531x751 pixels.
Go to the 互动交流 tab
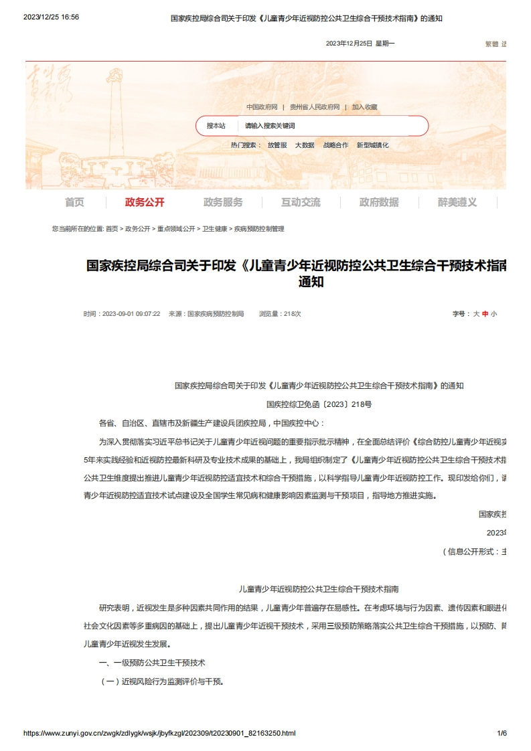(301, 202)
